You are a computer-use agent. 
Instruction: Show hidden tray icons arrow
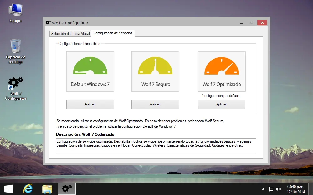click(263, 189)
